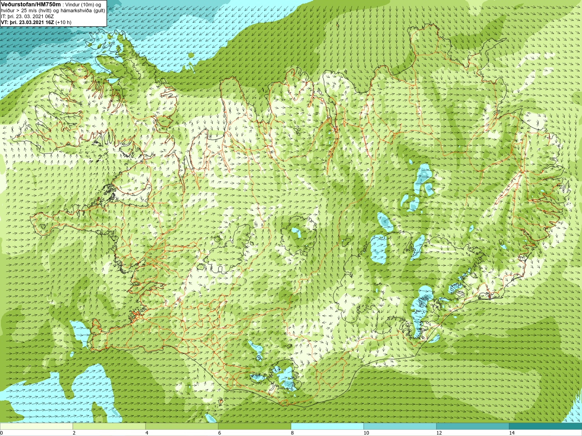
Task: Click the legend scale label "14"
Action: click(512, 433)
